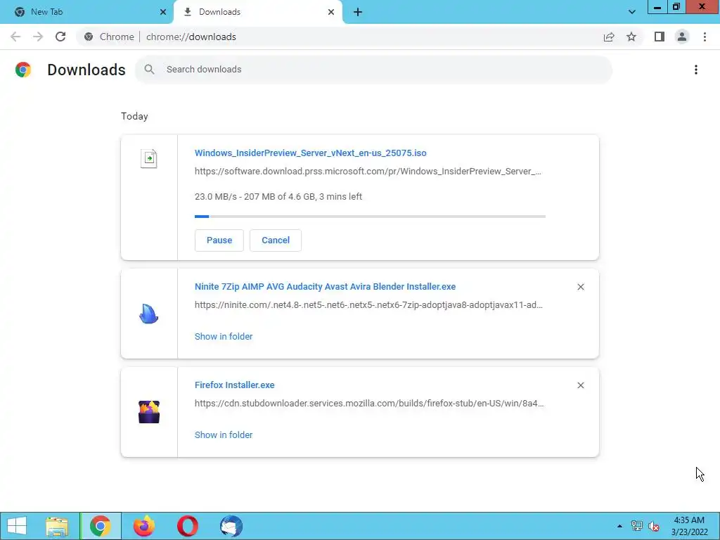Click the muted volume tray icon
The image size is (720, 540).
[654, 526]
